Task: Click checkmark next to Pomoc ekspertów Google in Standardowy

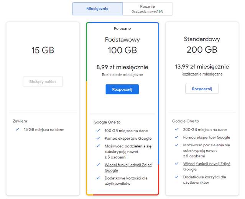Action: click(x=176, y=137)
